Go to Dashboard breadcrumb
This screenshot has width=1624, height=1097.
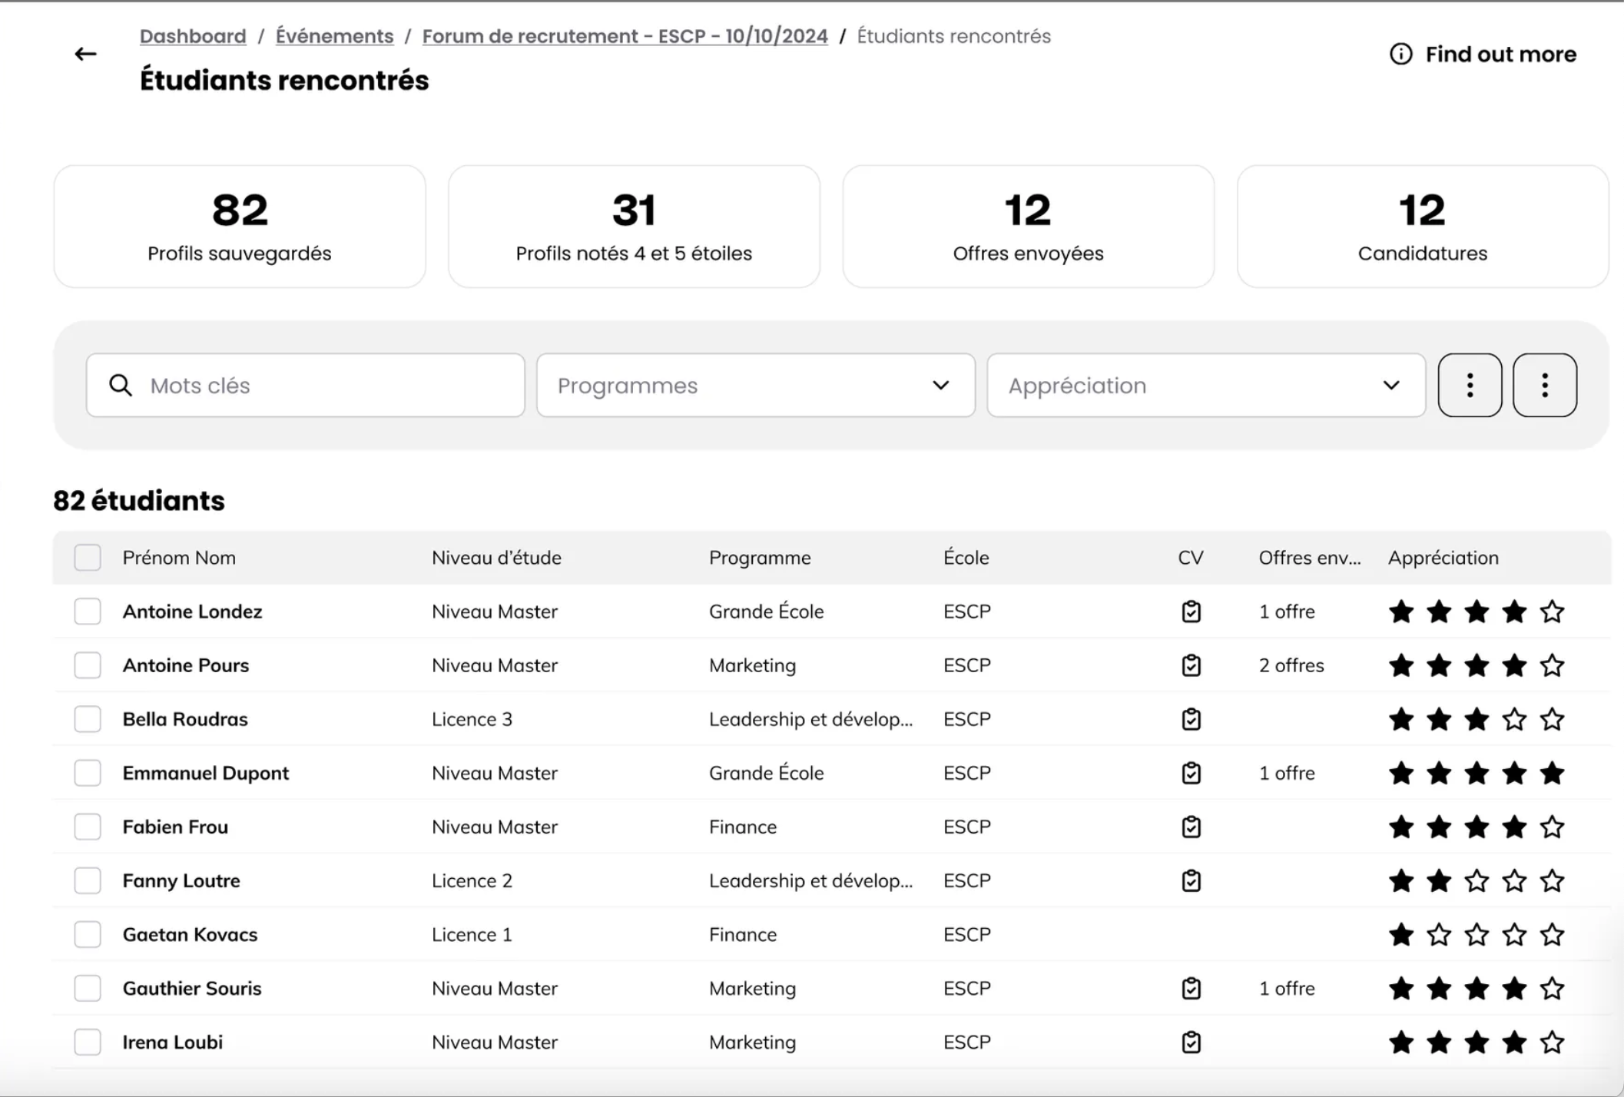(193, 36)
